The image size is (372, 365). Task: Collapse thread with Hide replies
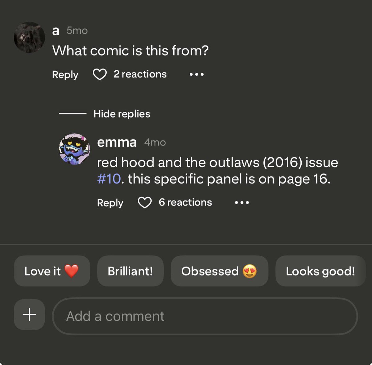pyautogui.click(x=122, y=114)
